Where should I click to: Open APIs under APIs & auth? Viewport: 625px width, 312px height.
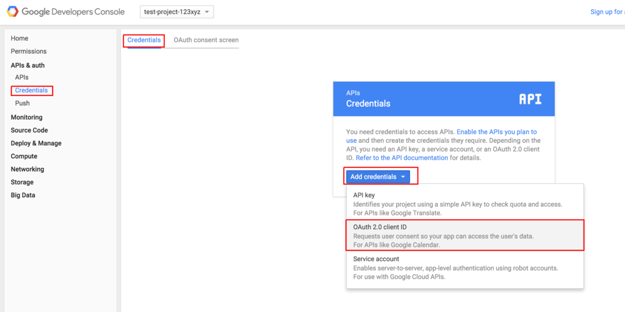click(22, 78)
